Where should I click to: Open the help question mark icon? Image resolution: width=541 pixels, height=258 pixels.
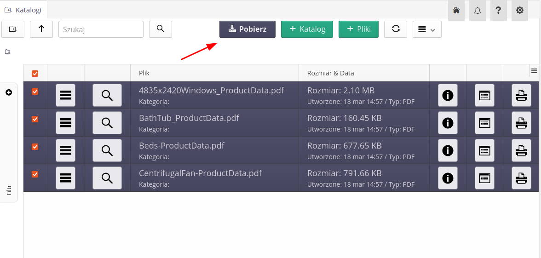[x=498, y=10]
